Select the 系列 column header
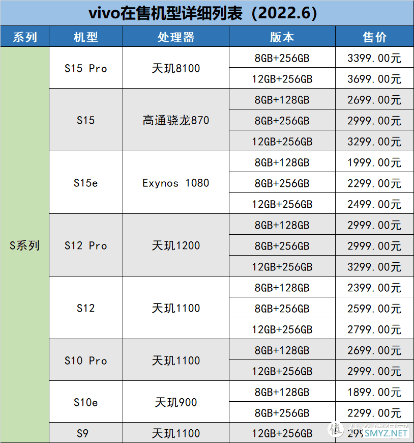This screenshot has width=414, height=443. coord(25,37)
